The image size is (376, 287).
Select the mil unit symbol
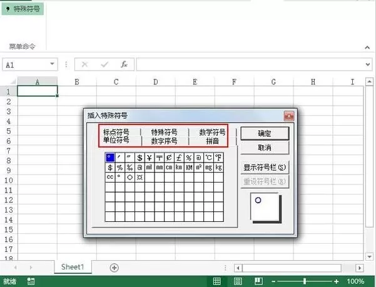150,168
